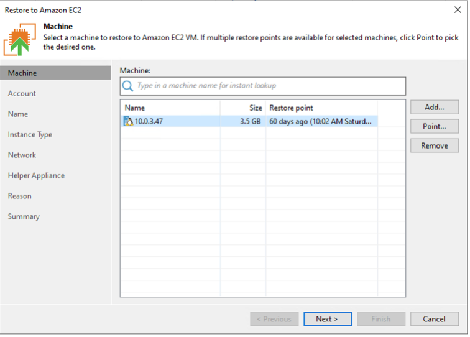Remove the selected machine
The image size is (470, 337).
(x=435, y=145)
